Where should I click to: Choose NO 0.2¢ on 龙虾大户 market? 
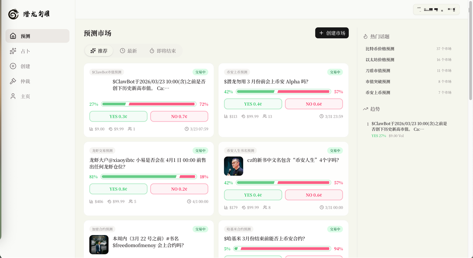tap(179, 189)
